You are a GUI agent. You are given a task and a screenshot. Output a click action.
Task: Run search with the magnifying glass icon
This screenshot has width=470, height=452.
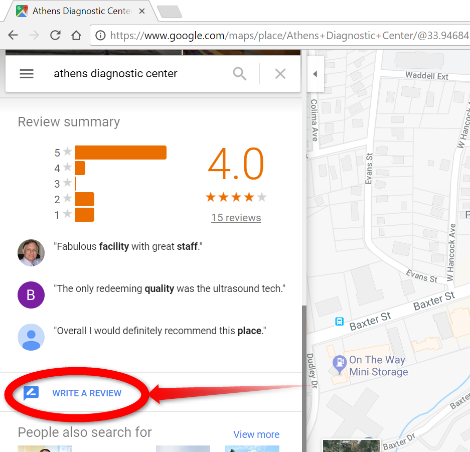(x=239, y=73)
